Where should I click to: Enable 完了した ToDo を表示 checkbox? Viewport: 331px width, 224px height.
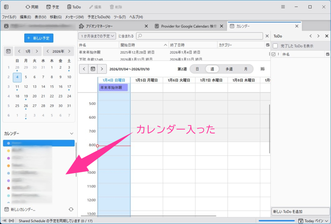tap(275, 46)
